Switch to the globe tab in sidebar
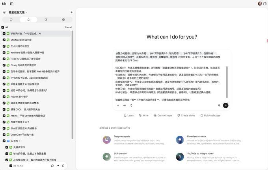The width and height of the screenshot is (268, 170). [63, 20]
